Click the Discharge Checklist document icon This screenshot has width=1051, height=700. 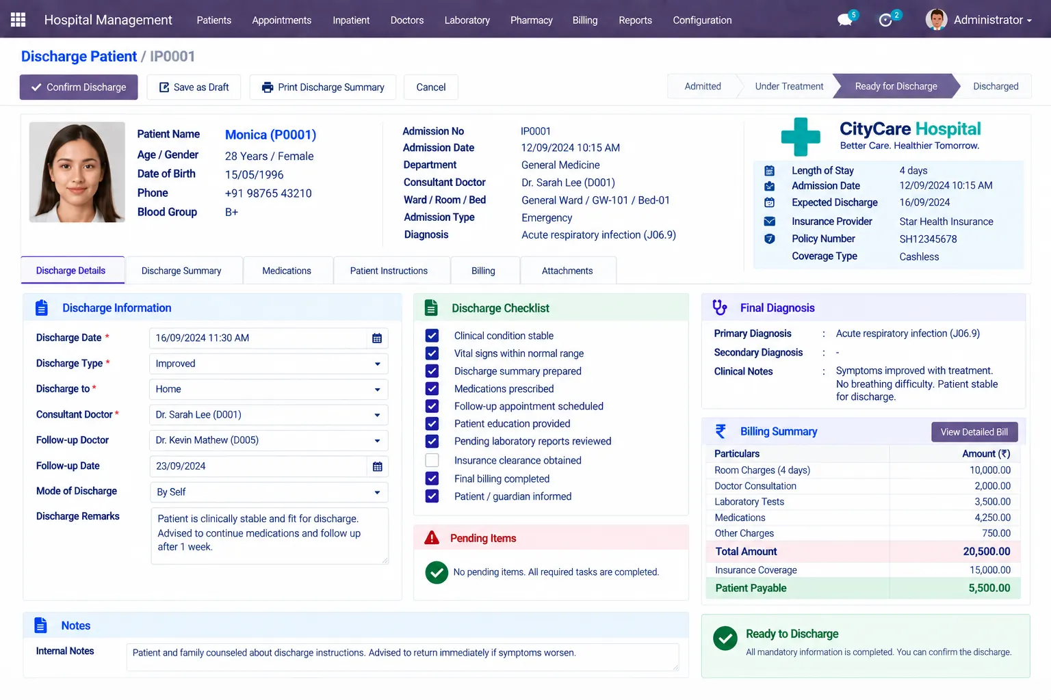431,308
